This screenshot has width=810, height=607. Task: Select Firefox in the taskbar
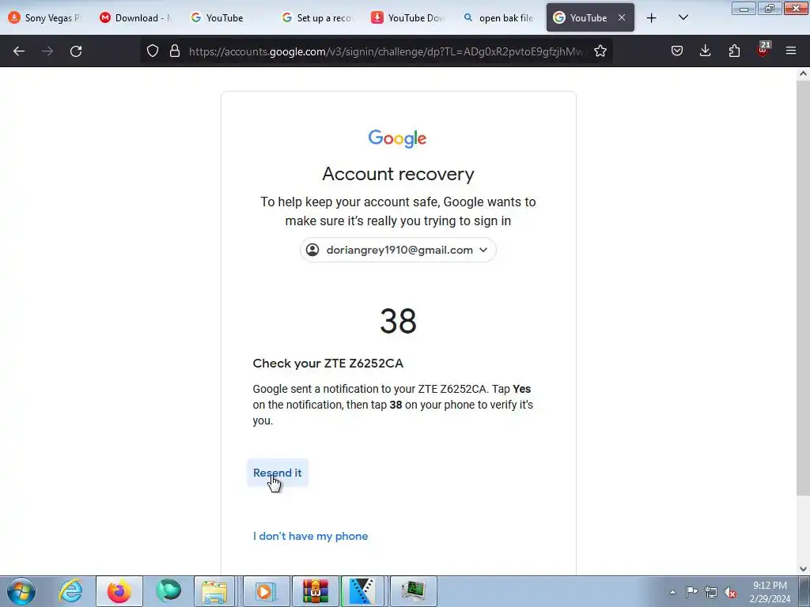click(x=119, y=591)
